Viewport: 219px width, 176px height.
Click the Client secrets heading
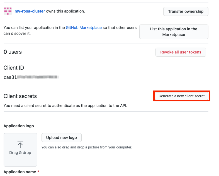tap(20, 96)
